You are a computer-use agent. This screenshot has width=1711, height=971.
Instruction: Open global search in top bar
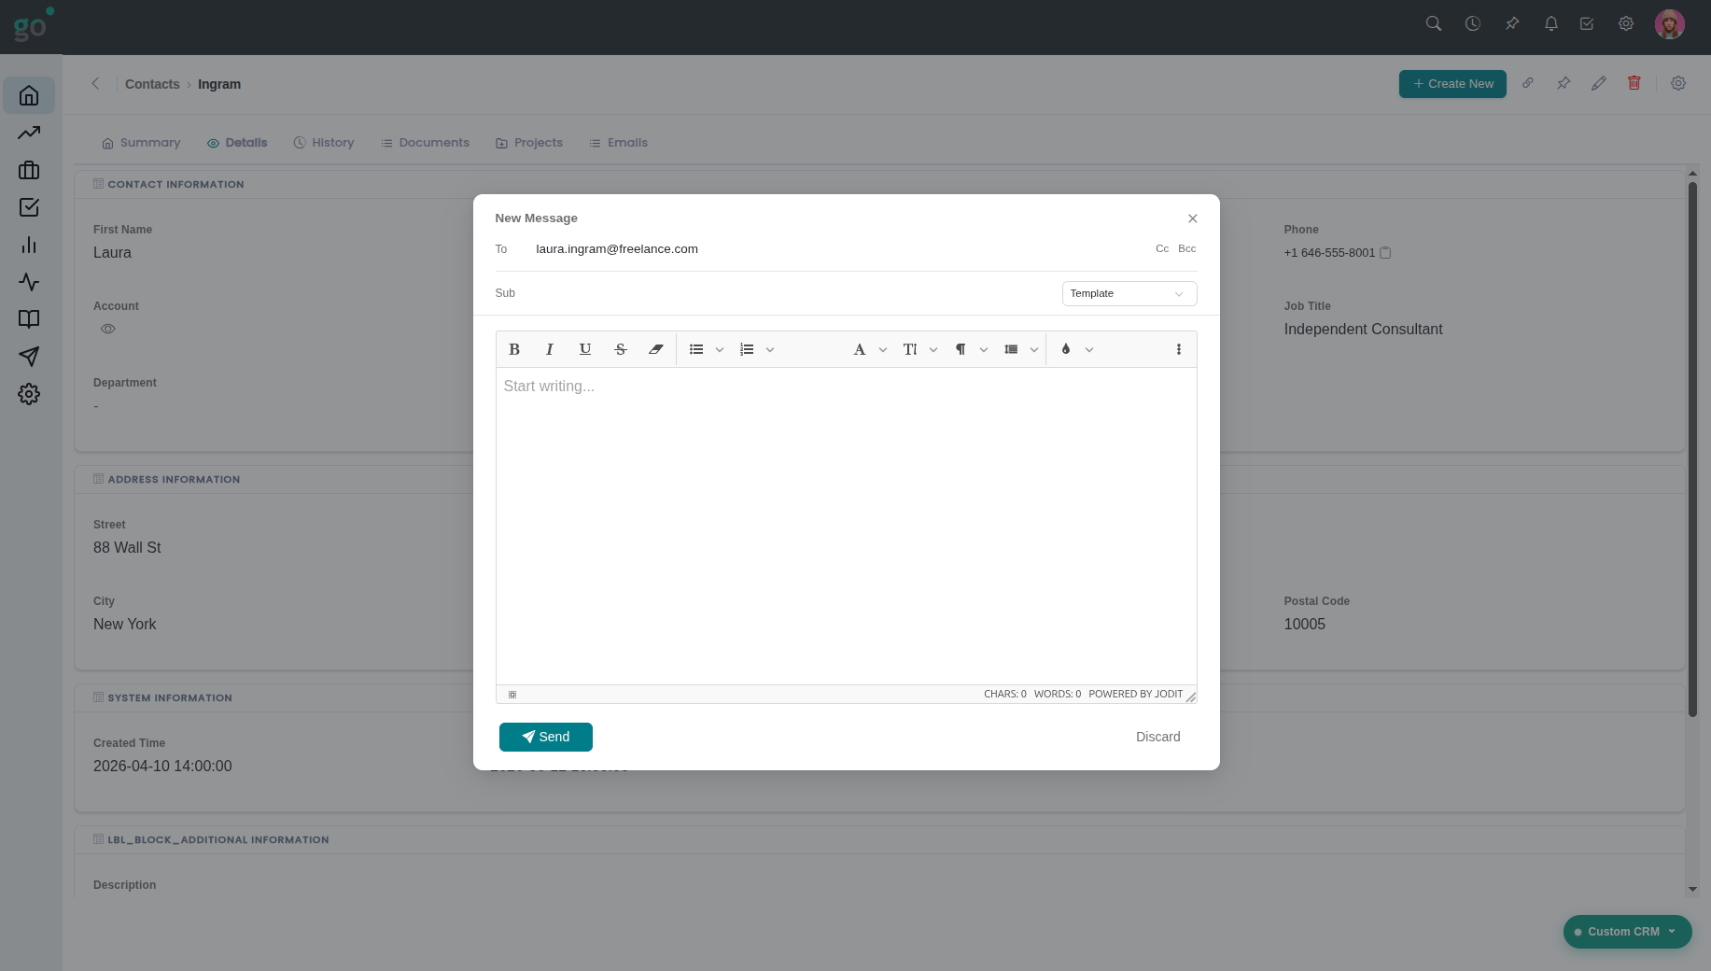1434,23
